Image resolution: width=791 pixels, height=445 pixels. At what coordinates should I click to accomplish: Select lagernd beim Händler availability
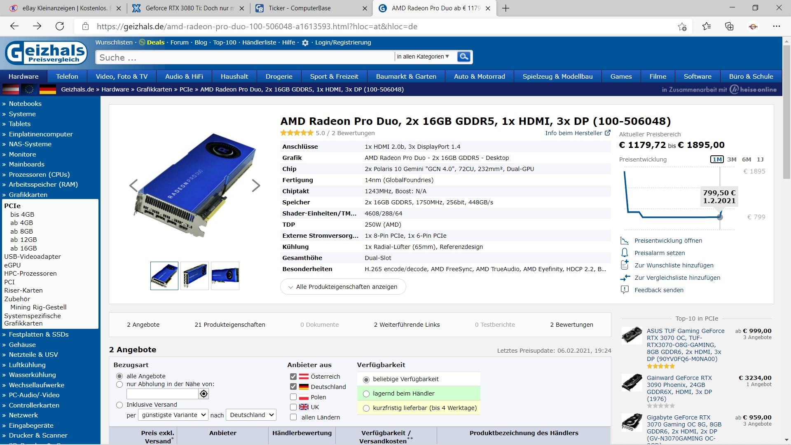click(x=366, y=394)
